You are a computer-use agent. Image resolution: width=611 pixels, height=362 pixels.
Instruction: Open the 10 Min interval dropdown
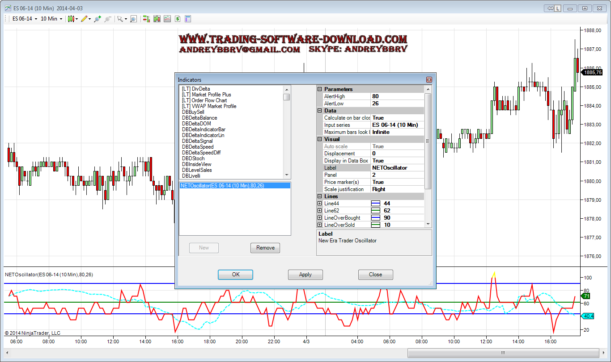coord(51,19)
